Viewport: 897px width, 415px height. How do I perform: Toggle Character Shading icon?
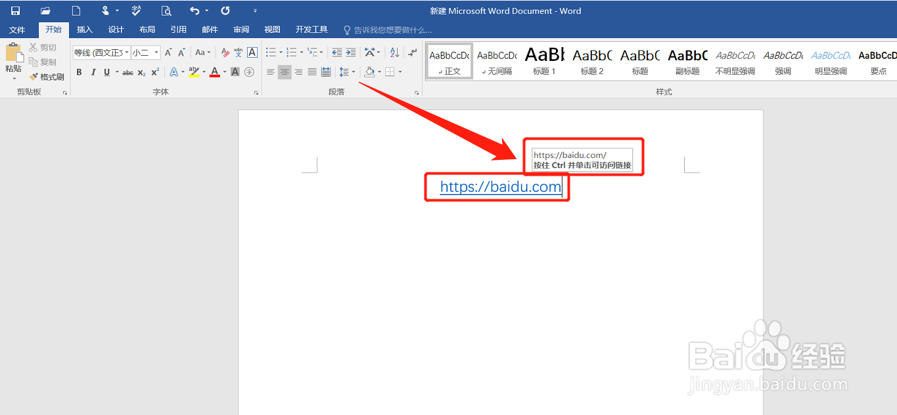click(235, 72)
